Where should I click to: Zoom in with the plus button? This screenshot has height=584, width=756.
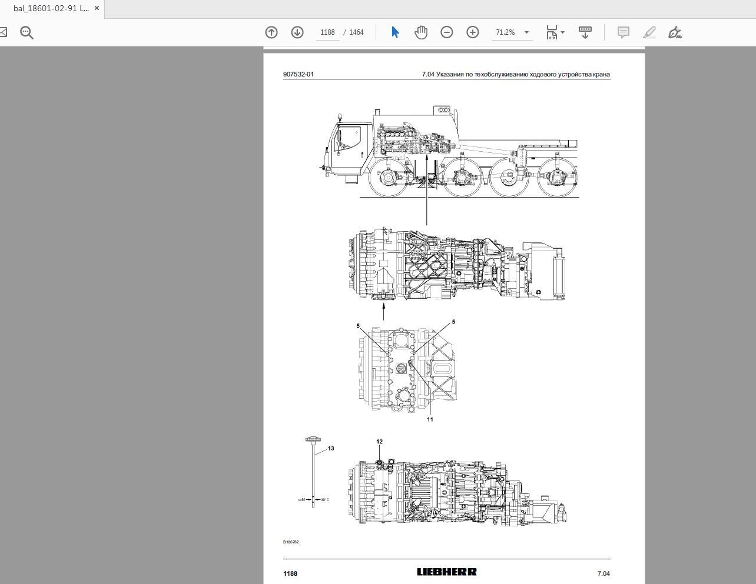click(473, 32)
